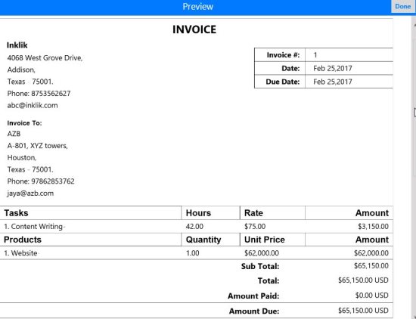Click the Date: label cell

coord(280,69)
